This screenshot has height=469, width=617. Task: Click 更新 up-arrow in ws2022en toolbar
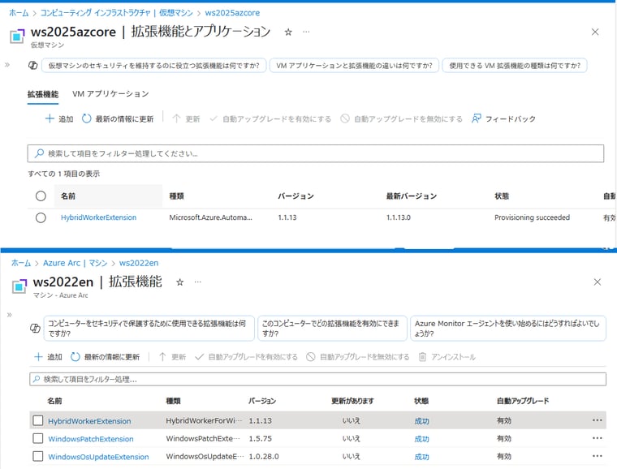[x=162, y=357]
